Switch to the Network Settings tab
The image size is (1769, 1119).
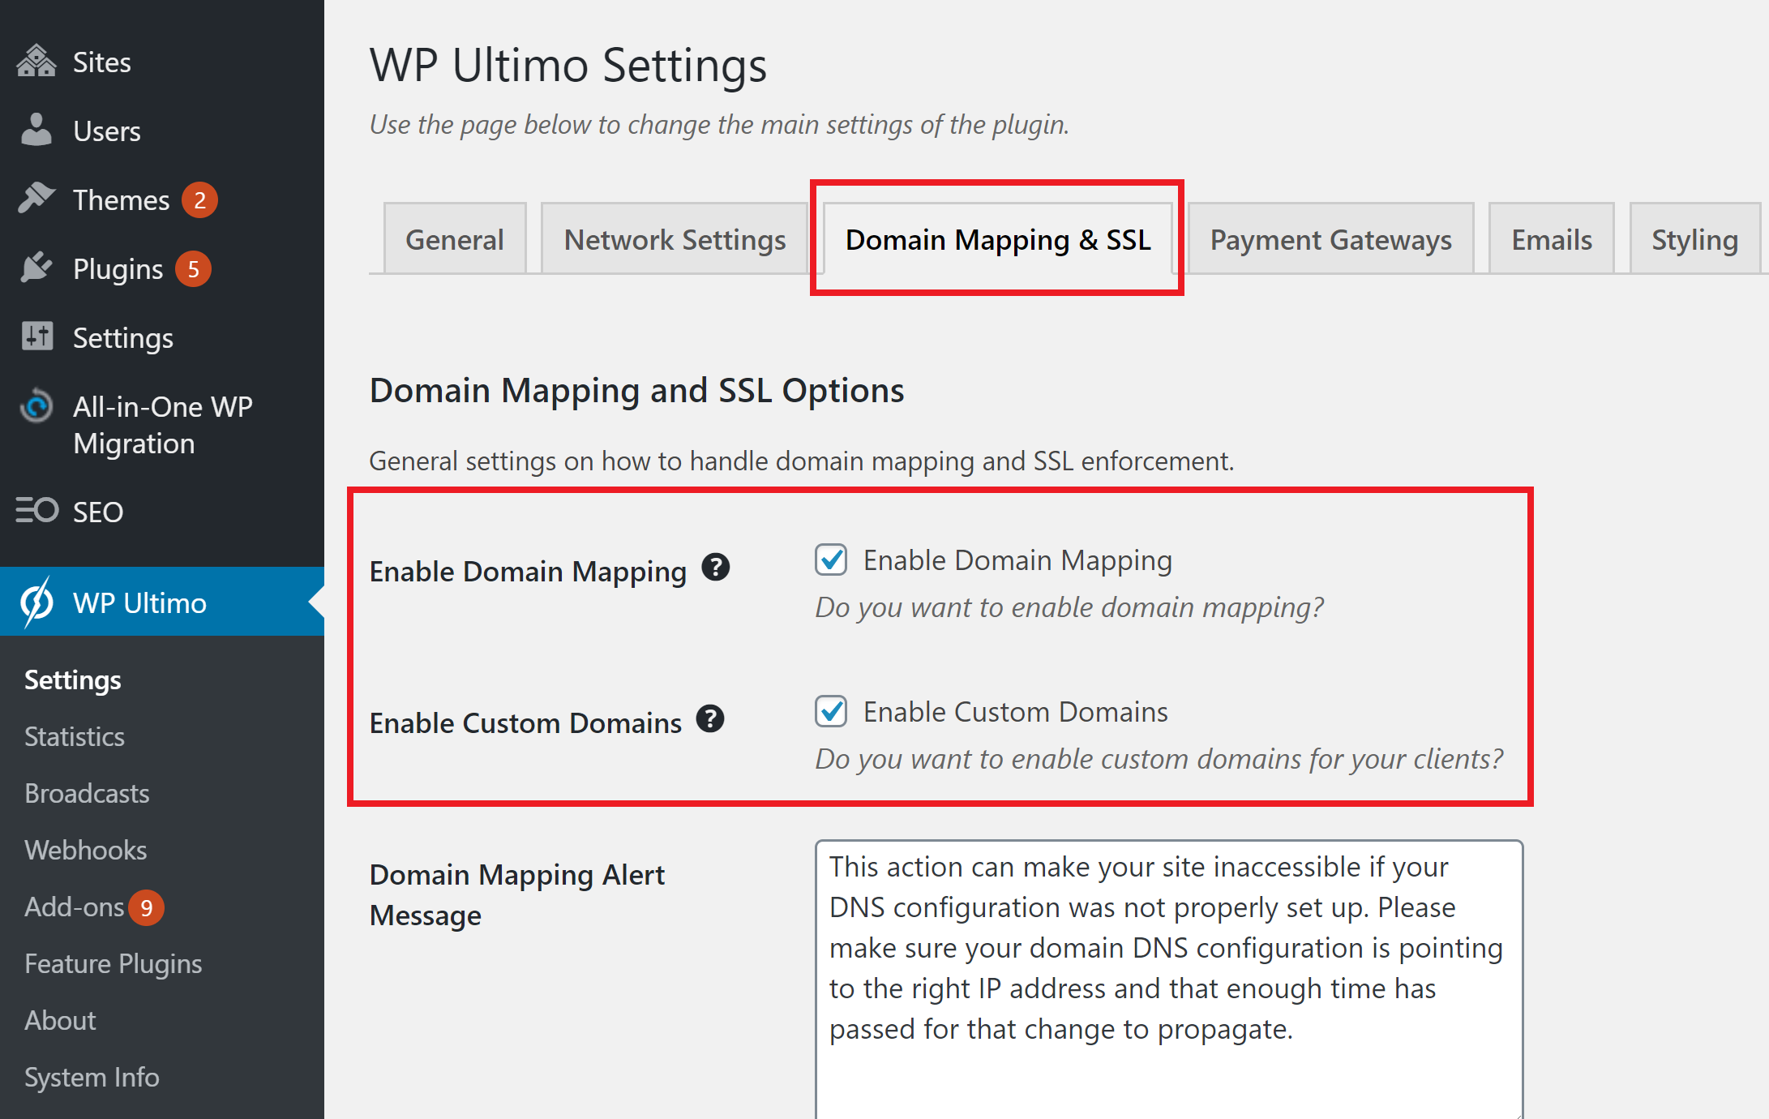click(675, 239)
